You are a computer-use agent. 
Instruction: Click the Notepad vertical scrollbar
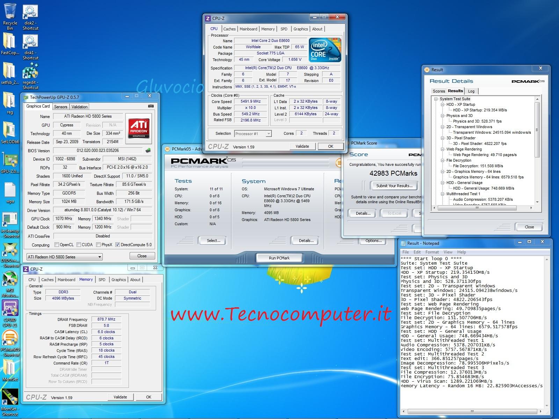pyautogui.click(x=547, y=332)
